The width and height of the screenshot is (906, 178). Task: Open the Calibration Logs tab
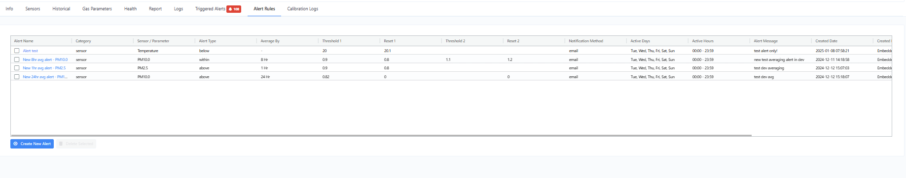click(303, 9)
